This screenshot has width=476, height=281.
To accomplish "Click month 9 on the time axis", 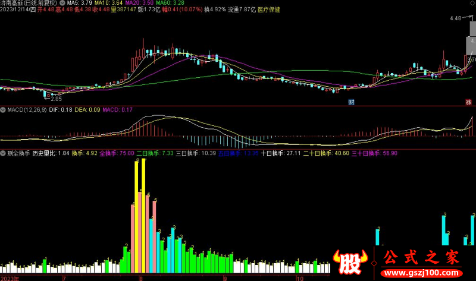I will [225, 278].
